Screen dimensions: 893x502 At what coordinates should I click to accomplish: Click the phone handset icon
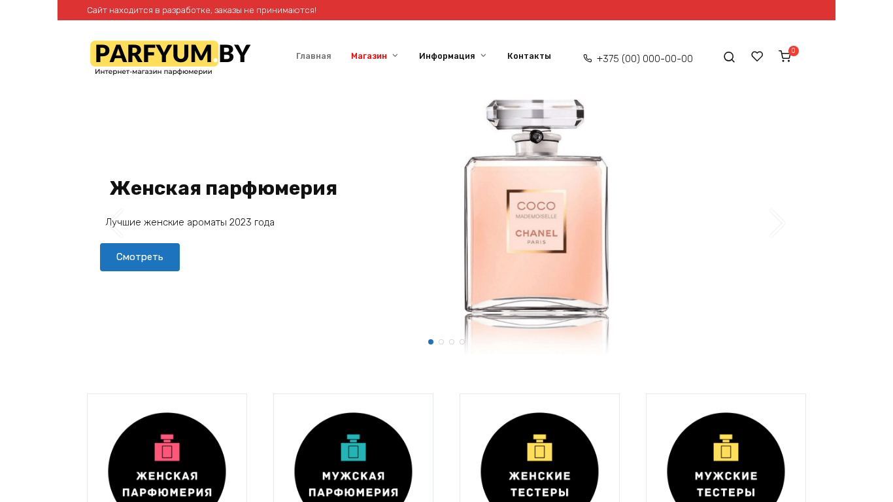[588, 58]
